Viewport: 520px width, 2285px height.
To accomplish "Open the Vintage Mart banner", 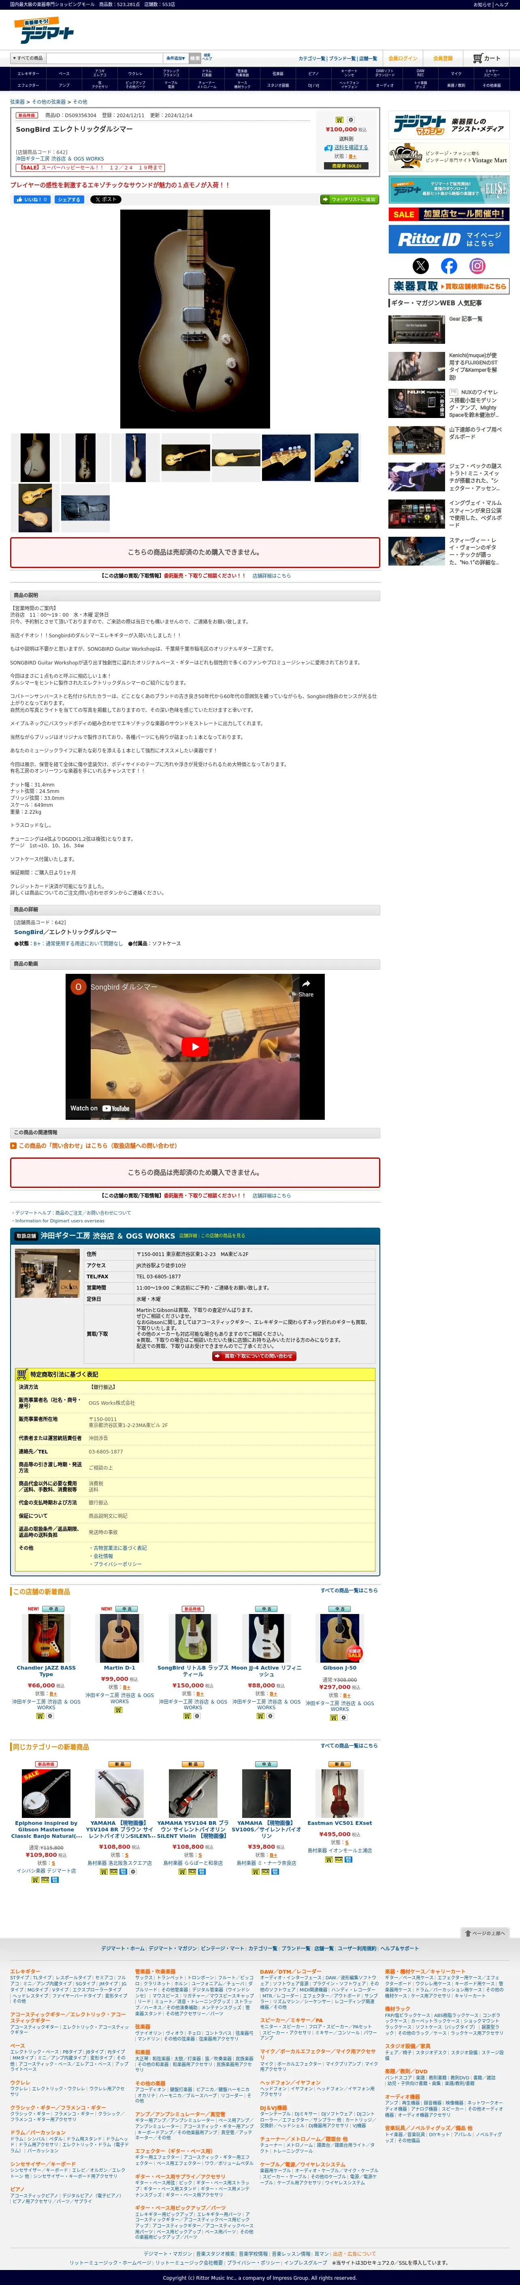I will (x=449, y=157).
